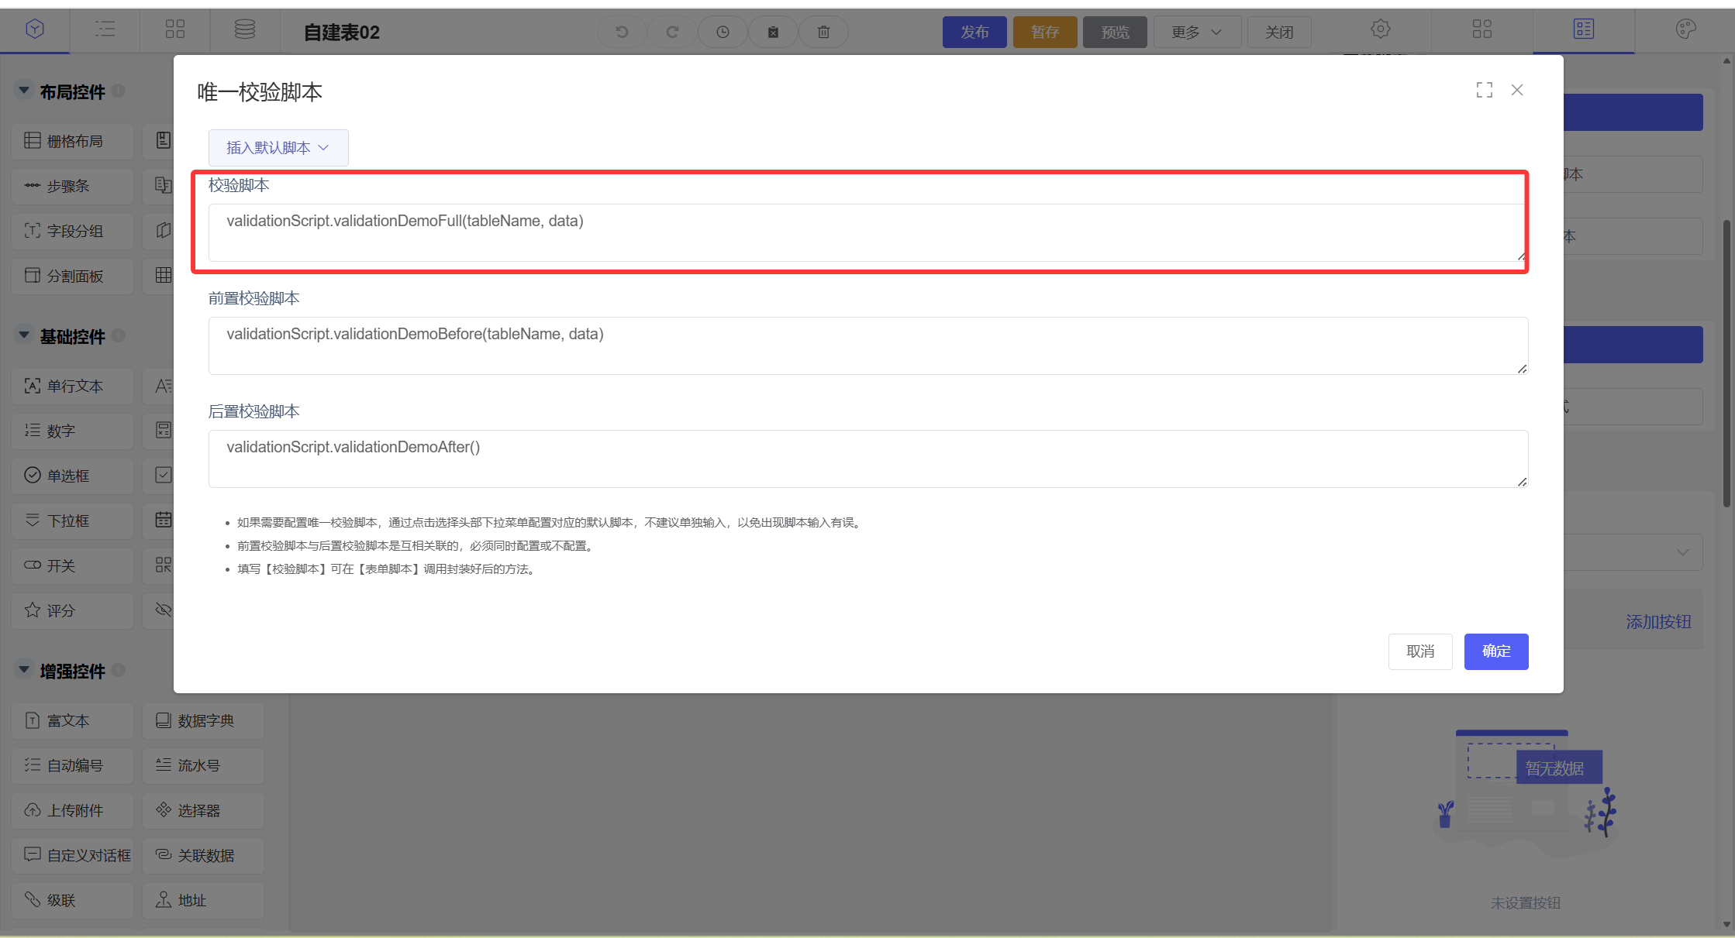Screen dimensions: 1735x938
Task: Collapse the 基础控件 section
Action: pos(24,335)
